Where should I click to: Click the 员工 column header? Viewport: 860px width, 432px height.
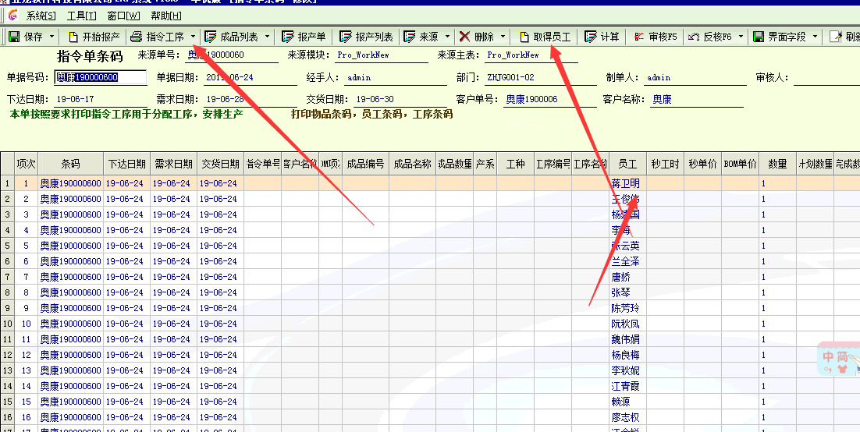coord(627,164)
